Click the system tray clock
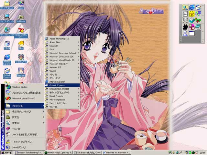This screenshot has width=207, height=155. 202,152
